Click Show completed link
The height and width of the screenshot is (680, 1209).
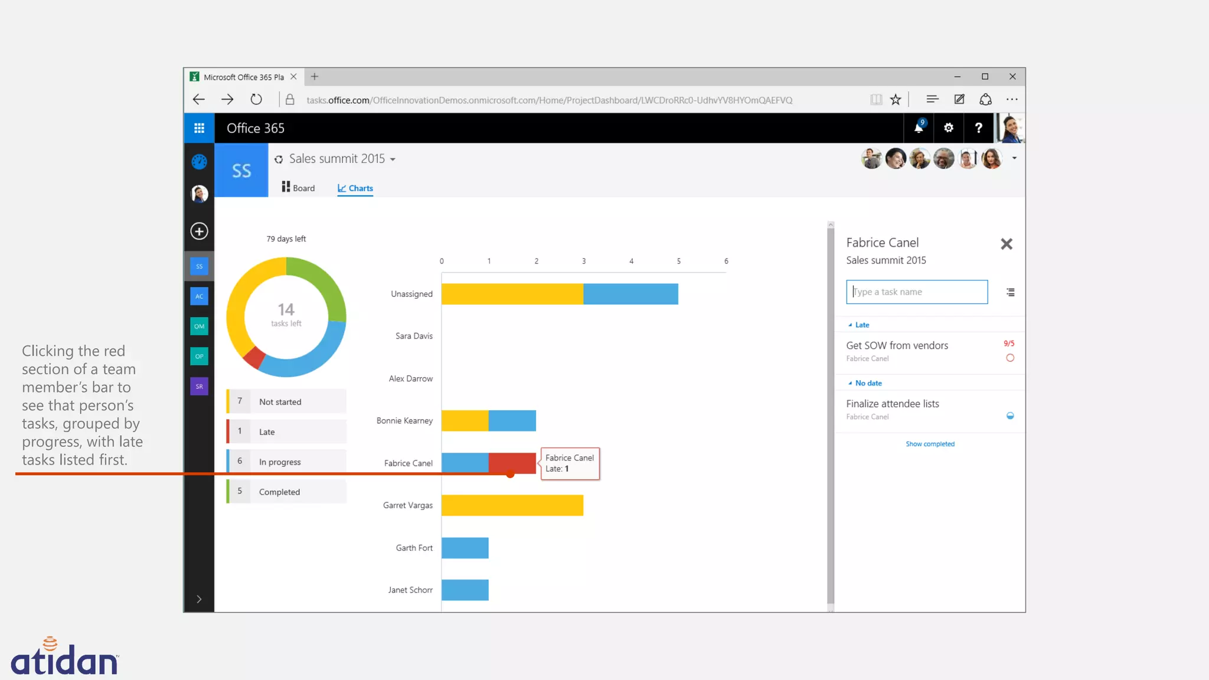pos(930,444)
